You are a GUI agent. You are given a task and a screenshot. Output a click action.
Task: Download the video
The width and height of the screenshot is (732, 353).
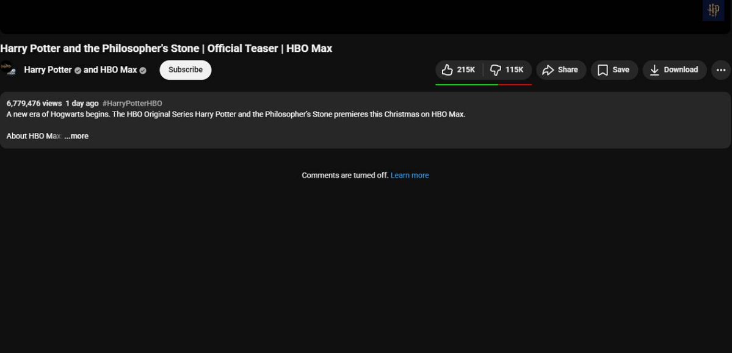point(675,70)
